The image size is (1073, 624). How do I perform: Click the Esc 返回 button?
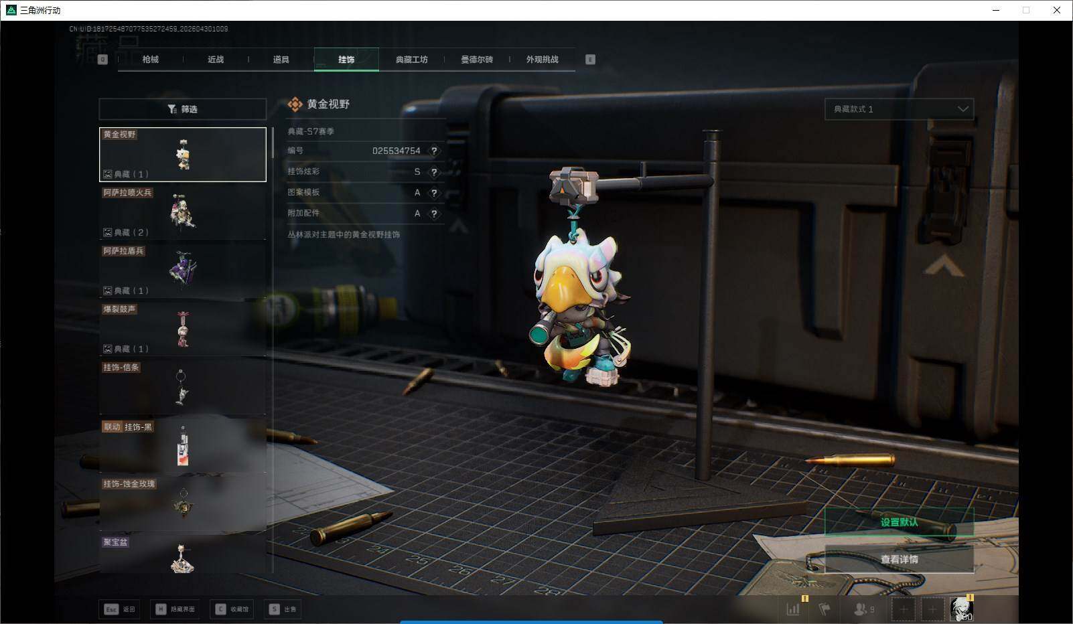coord(120,609)
